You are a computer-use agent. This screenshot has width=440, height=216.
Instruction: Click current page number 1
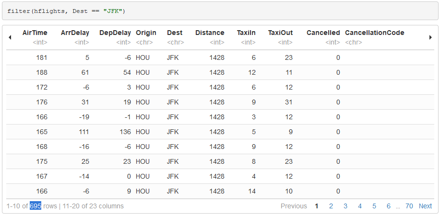click(x=317, y=206)
